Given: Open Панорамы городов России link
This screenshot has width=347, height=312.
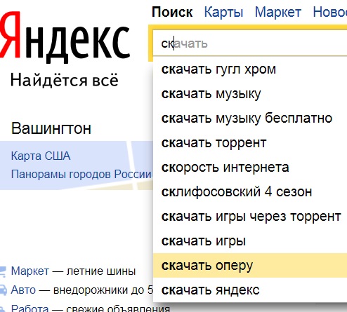Looking at the screenshot, I should coord(81,174).
